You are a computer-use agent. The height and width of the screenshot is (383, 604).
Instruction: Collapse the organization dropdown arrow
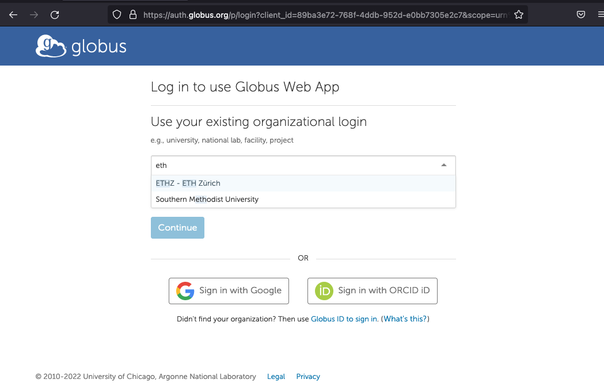click(444, 166)
